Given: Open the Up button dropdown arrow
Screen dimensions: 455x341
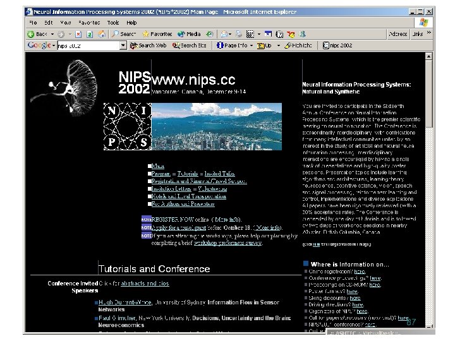Looking at the screenshot, I should [x=278, y=45].
